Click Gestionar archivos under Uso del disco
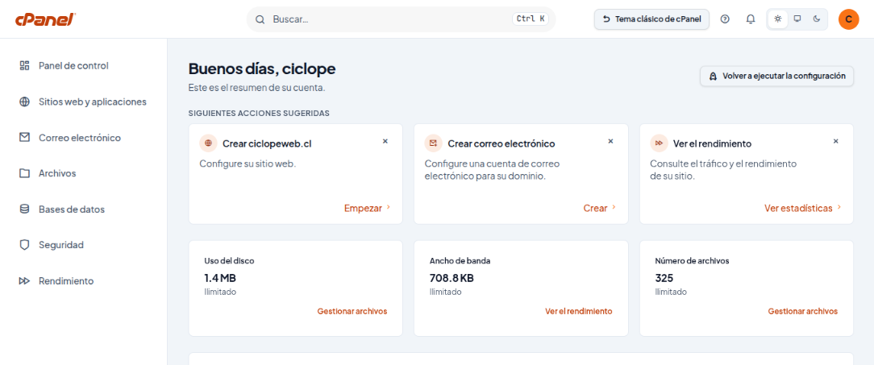874x365 pixels. 352,311
